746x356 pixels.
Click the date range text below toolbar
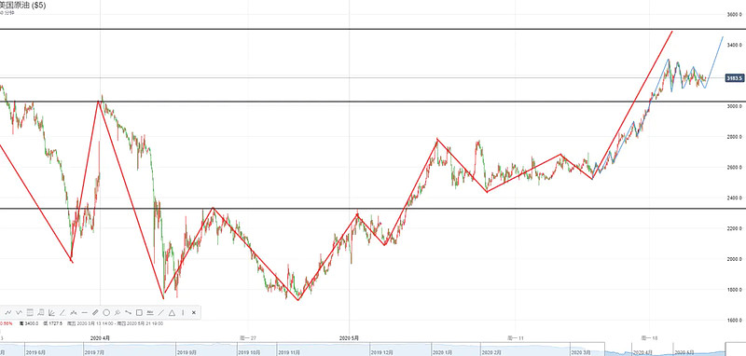pos(115,323)
